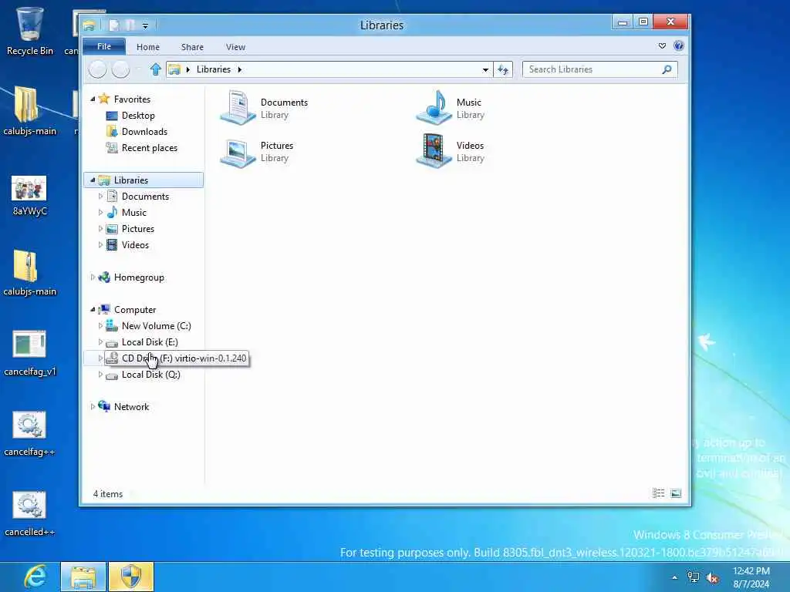Open the Help question mark icon

(x=679, y=45)
